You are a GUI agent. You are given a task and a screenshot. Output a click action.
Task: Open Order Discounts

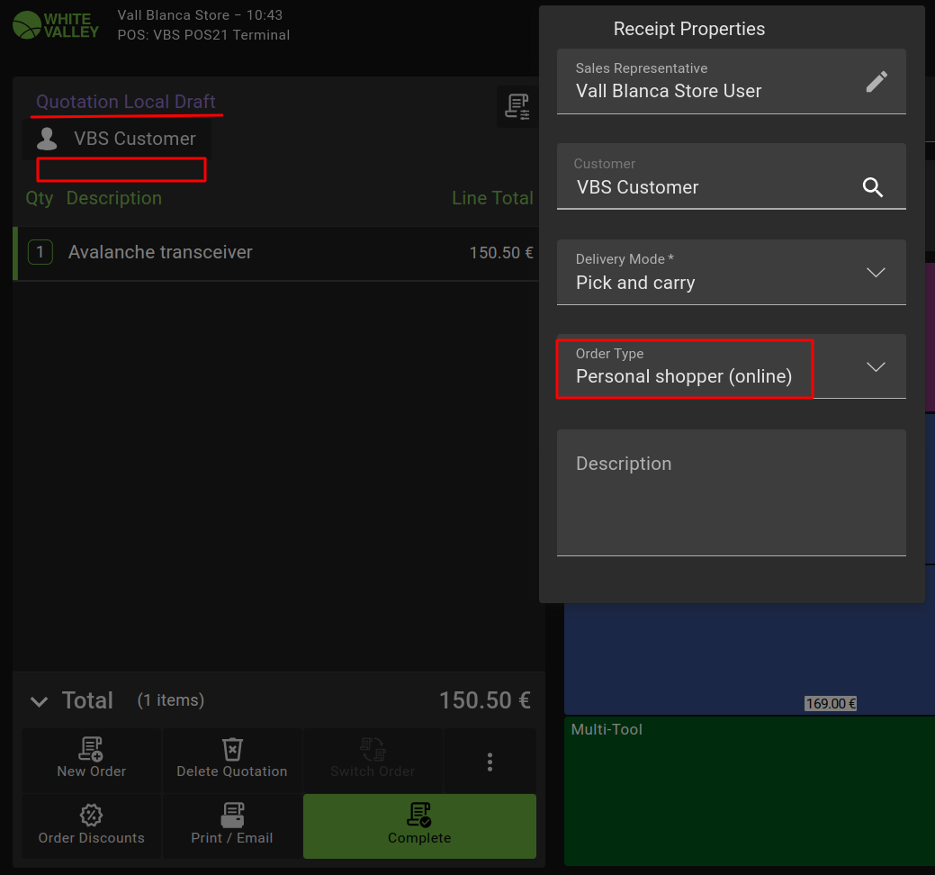92,826
